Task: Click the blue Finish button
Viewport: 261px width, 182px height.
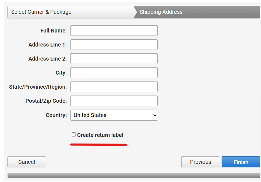Action: pos(241,162)
